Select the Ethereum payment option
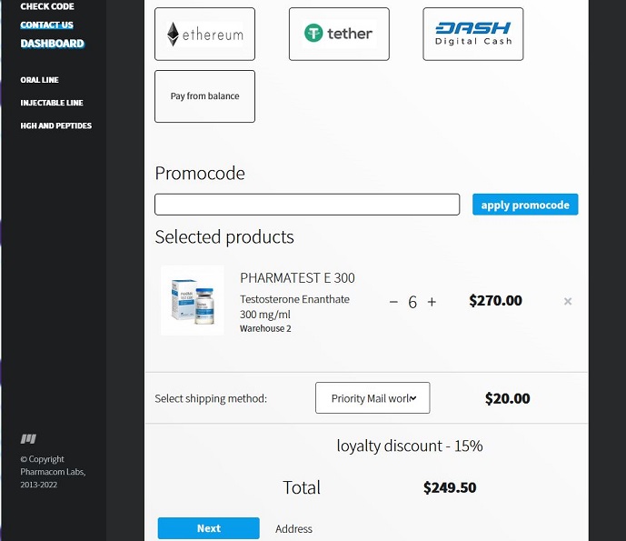 pyautogui.click(x=204, y=35)
